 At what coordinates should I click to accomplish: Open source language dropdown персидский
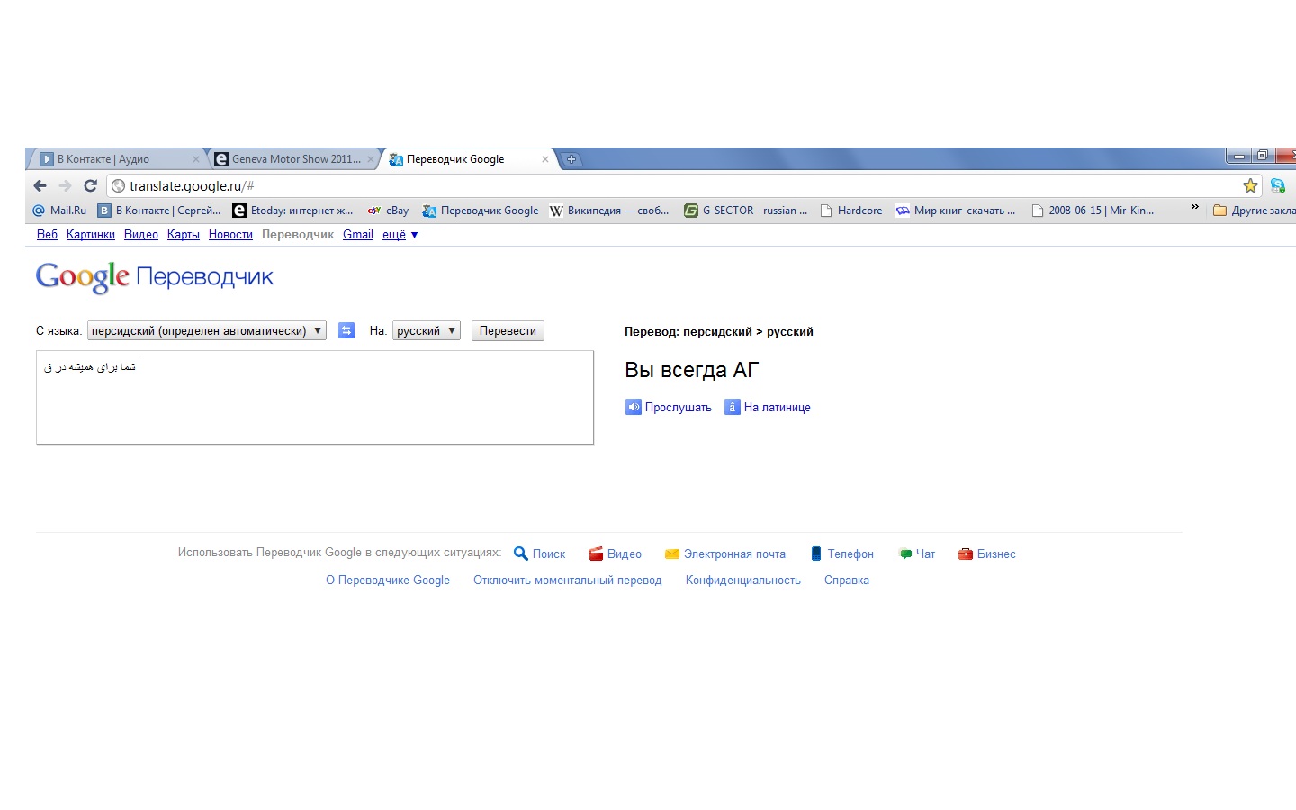207,330
